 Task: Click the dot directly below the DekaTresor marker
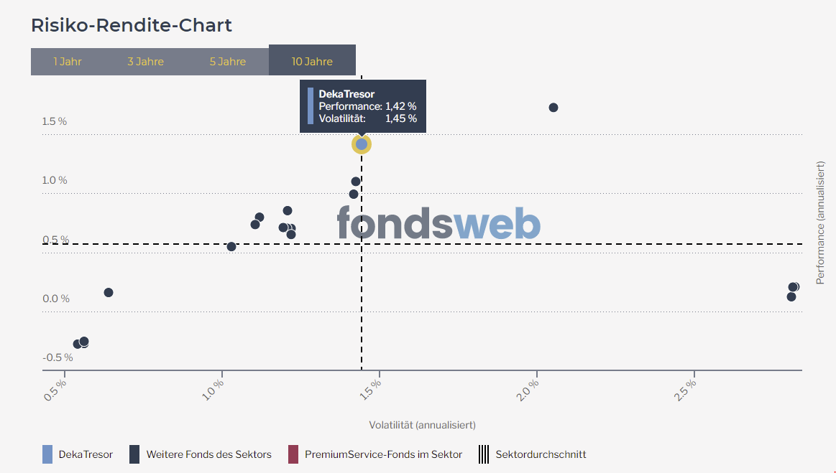pos(356,182)
